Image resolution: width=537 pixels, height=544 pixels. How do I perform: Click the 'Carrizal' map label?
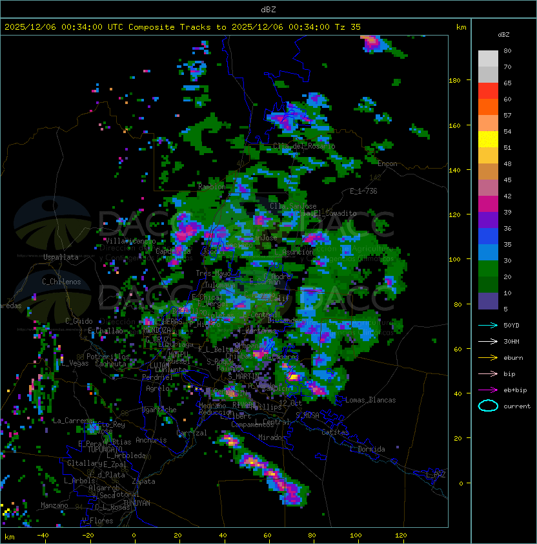(192, 433)
